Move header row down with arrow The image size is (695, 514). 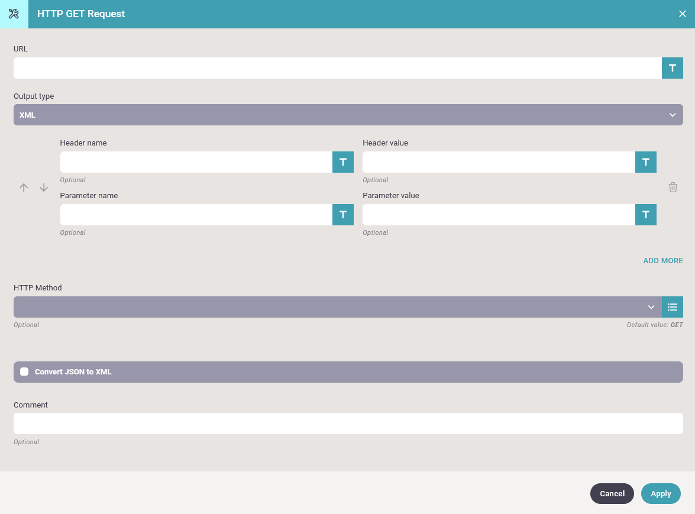tap(44, 188)
